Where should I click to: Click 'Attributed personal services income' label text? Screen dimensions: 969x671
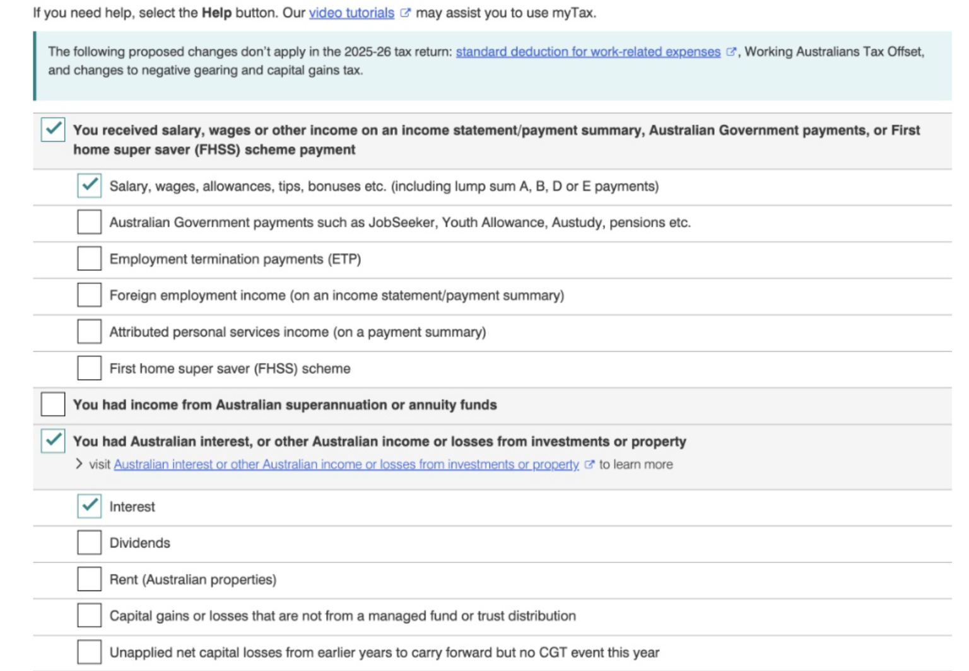coord(298,332)
